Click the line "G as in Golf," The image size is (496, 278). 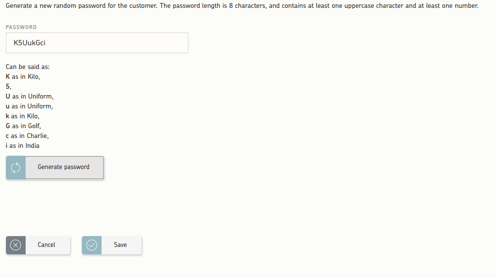tap(23, 126)
